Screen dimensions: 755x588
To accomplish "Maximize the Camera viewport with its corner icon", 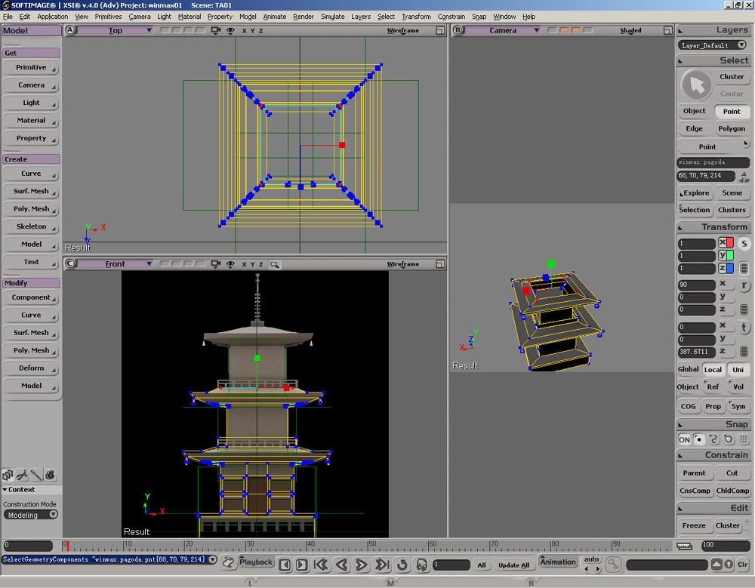I will [x=668, y=30].
